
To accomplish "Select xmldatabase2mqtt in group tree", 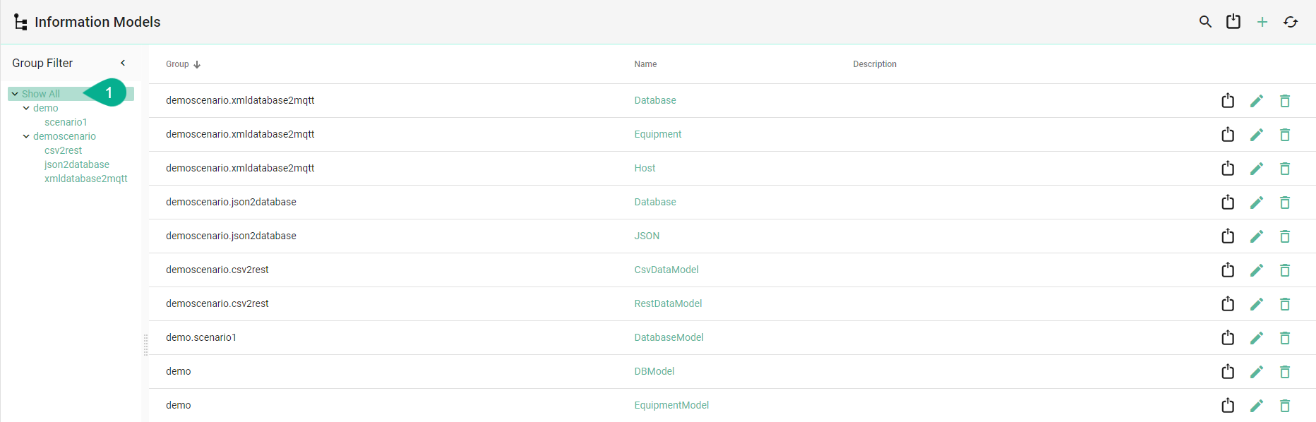I will [85, 179].
